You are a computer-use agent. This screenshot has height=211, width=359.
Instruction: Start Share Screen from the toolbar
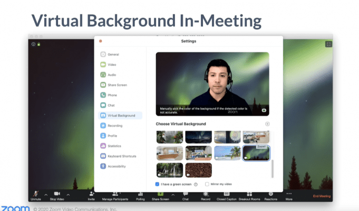[160, 196]
